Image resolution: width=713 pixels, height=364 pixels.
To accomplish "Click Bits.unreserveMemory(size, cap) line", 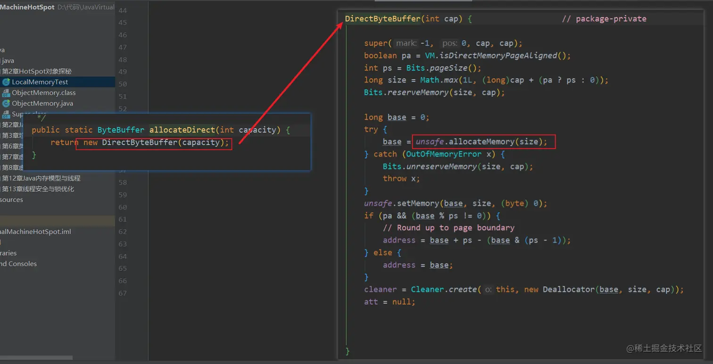I will (x=458, y=166).
